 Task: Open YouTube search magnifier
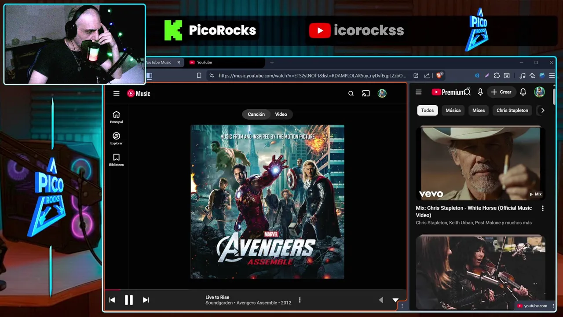[x=468, y=92]
